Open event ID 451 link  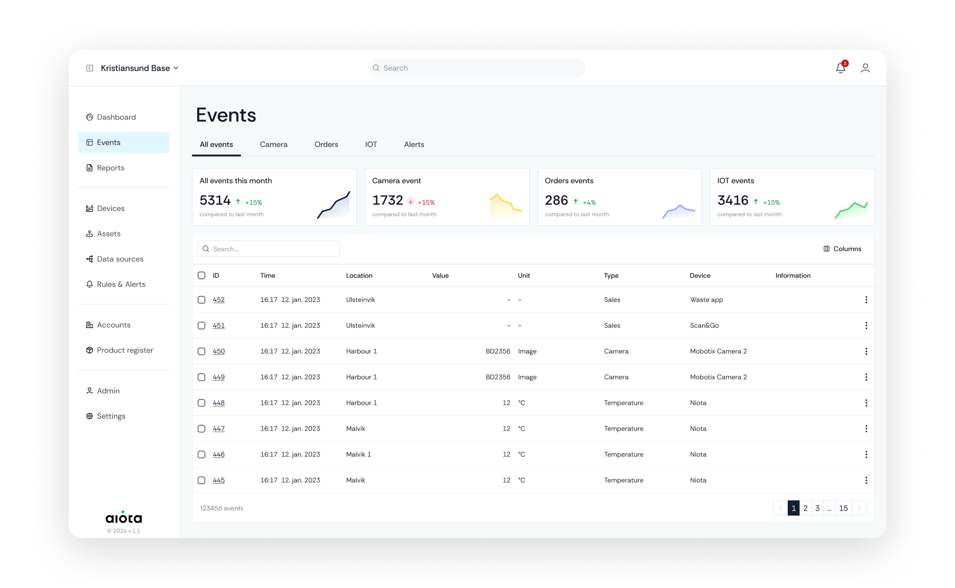tap(218, 325)
